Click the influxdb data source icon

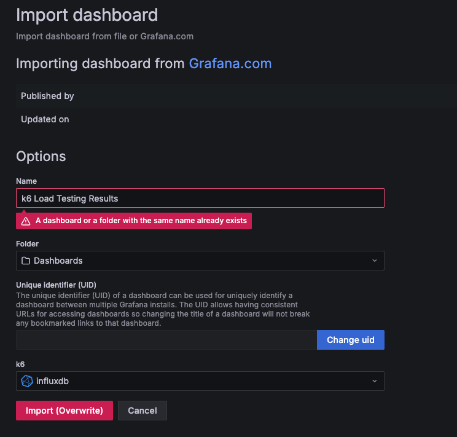point(27,381)
